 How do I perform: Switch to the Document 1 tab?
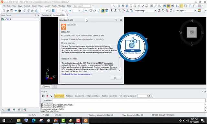[46, 15]
